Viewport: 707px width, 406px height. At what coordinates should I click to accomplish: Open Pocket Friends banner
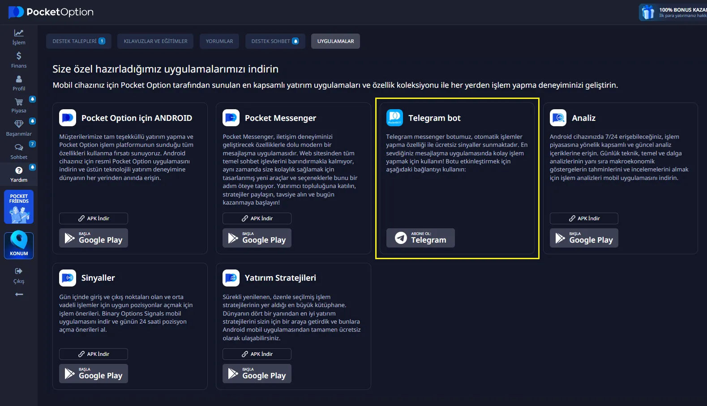19,207
